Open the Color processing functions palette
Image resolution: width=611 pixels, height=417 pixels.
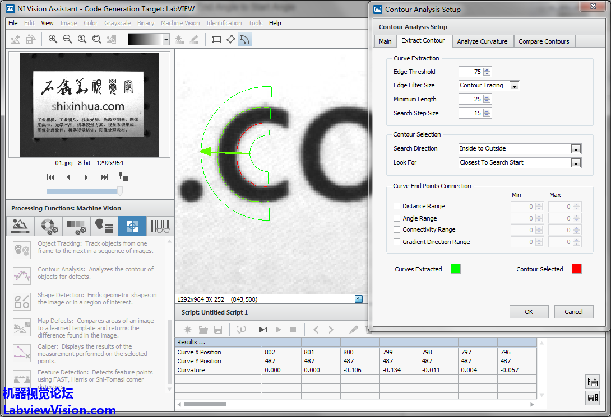pos(47,226)
